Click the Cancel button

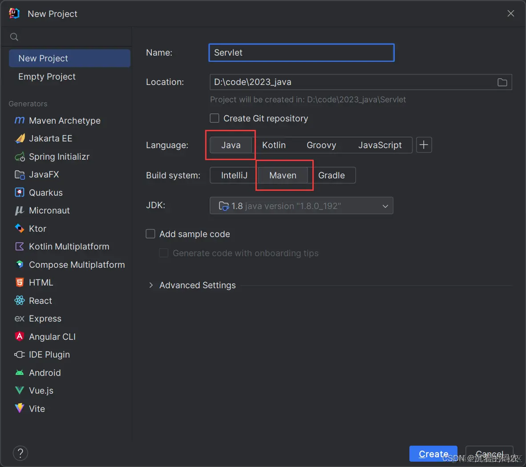click(490, 454)
